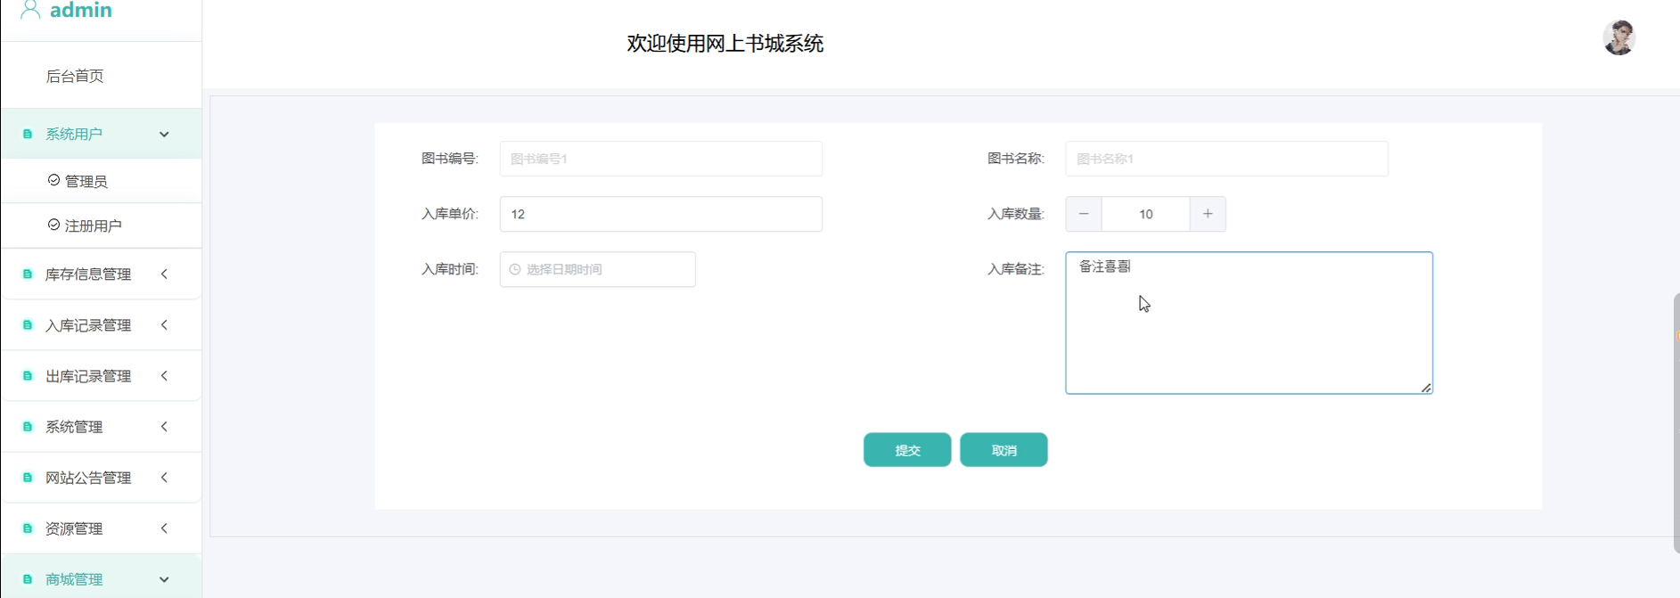The width and height of the screenshot is (1680, 598).
Task: Click the 图书名称 label
Action: [x=1015, y=159]
